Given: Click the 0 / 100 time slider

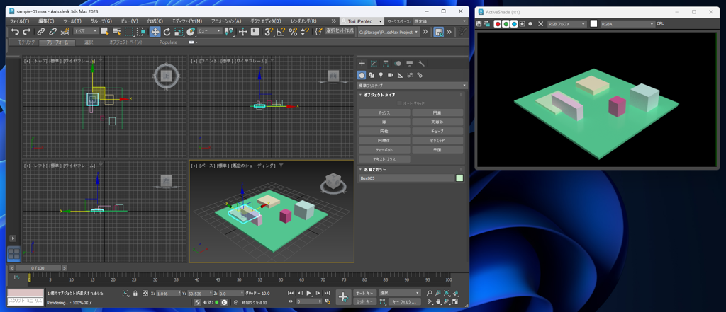Looking at the screenshot, I should (38, 268).
